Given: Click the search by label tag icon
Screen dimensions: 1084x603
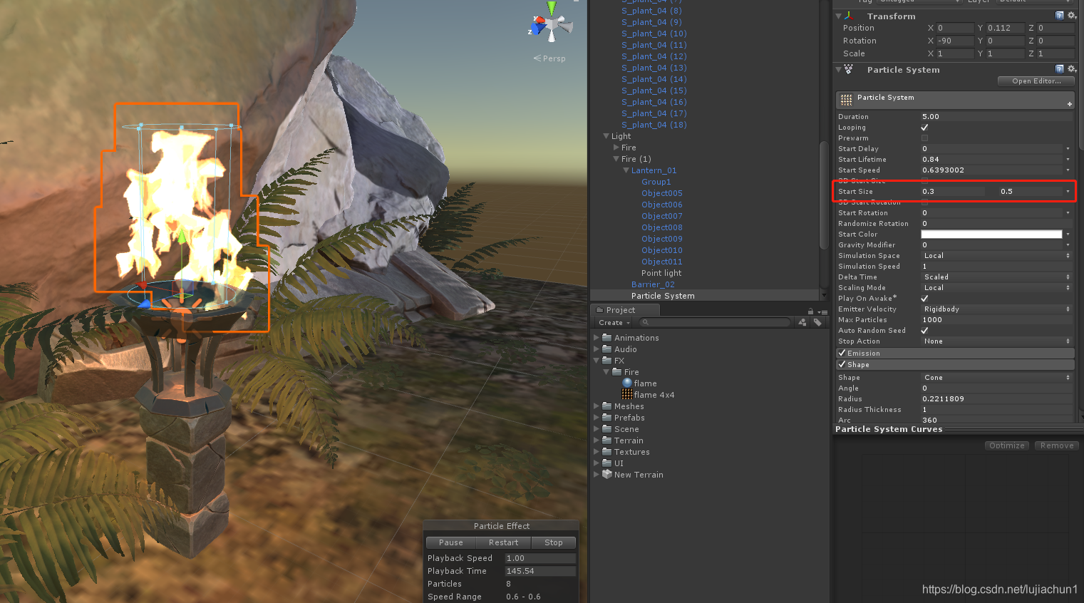Looking at the screenshot, I should pos(817,322).
